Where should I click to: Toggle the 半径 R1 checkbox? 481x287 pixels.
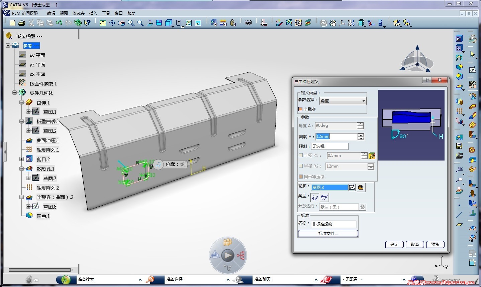click(x=300, y=156)
